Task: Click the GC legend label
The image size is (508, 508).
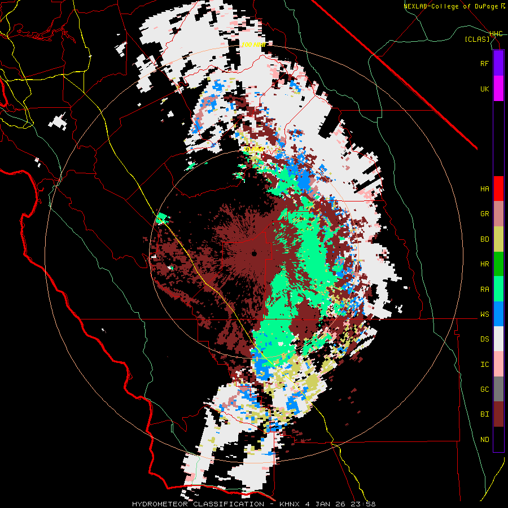Action: point(484,389)
